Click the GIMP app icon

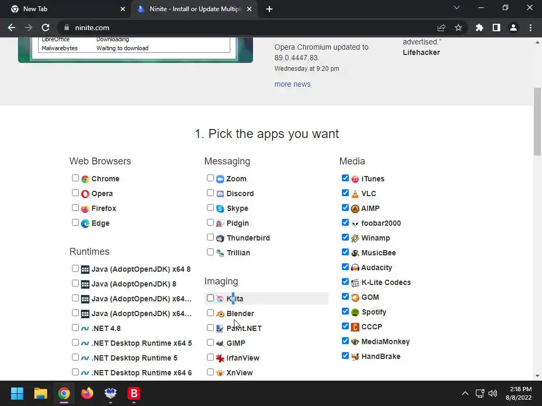click(x=220, y=343)
